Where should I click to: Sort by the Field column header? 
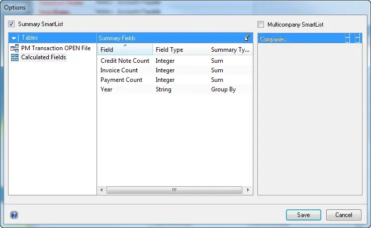tap(125, 50)
